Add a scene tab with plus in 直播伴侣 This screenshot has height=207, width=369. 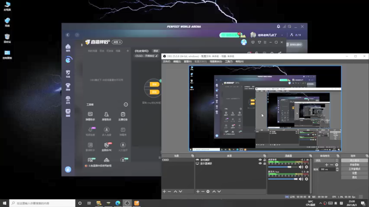pos(128,51)
